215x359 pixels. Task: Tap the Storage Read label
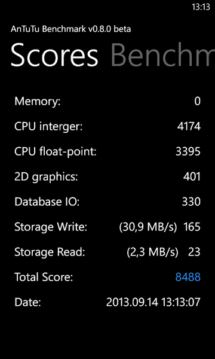(50, 252)
